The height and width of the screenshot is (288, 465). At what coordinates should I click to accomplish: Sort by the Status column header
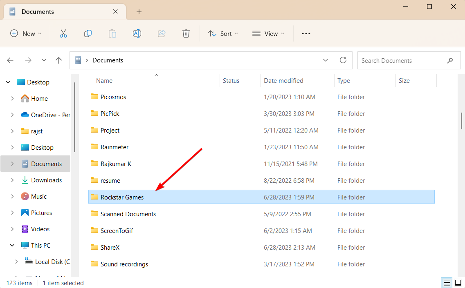coord(231,80)
